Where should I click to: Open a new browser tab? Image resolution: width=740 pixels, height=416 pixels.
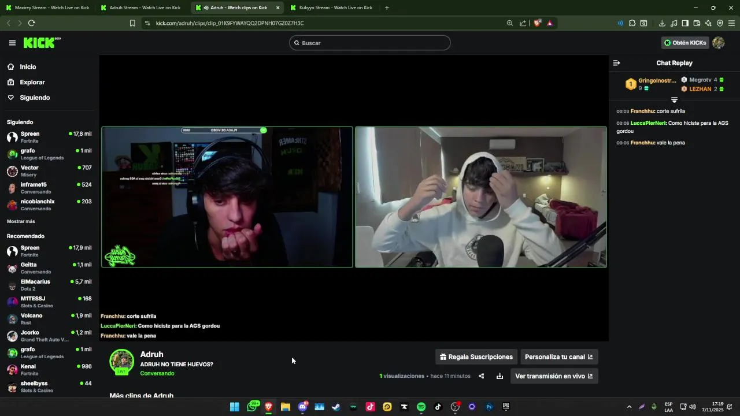387,8
